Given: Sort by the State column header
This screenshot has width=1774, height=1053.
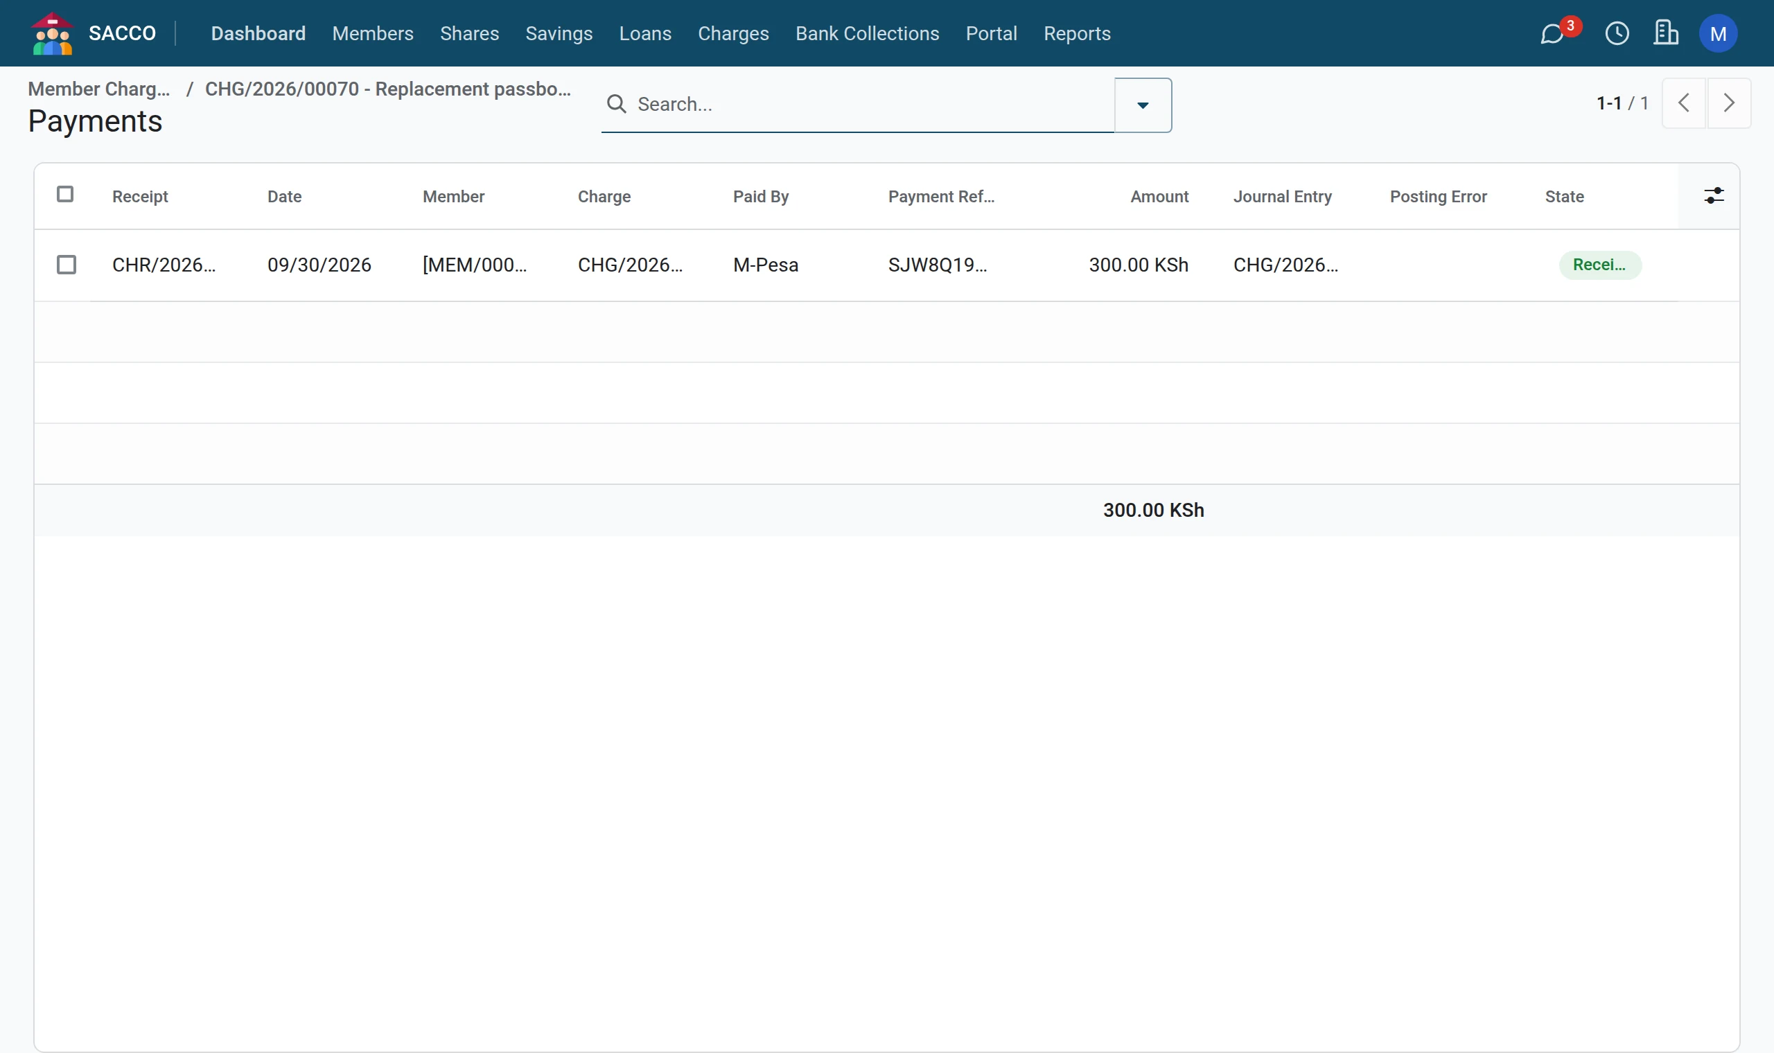Looking at the screenshot, I should (1564, 197).
